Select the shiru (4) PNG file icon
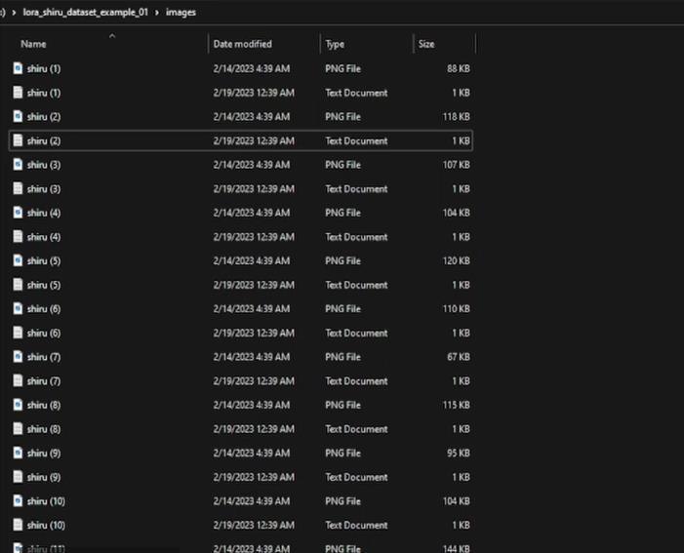Screen dimensions: 684x553 pyautogui.click(x=18, y=213)
